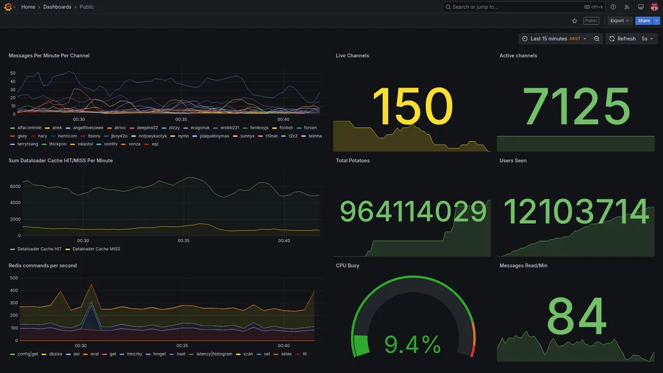Screen dimensions: 663x373
Task: Select hmget in Redis legend
Action: [x=159, y=354]
